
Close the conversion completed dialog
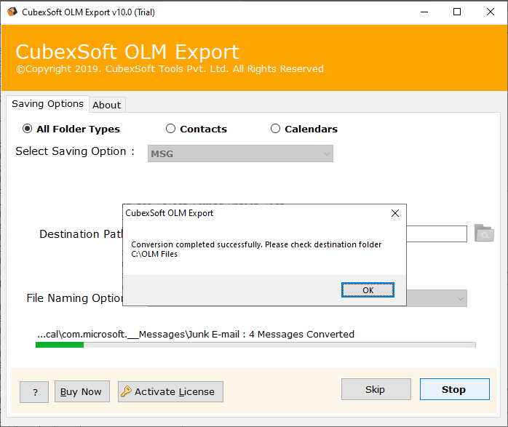[x=395, y=213]
